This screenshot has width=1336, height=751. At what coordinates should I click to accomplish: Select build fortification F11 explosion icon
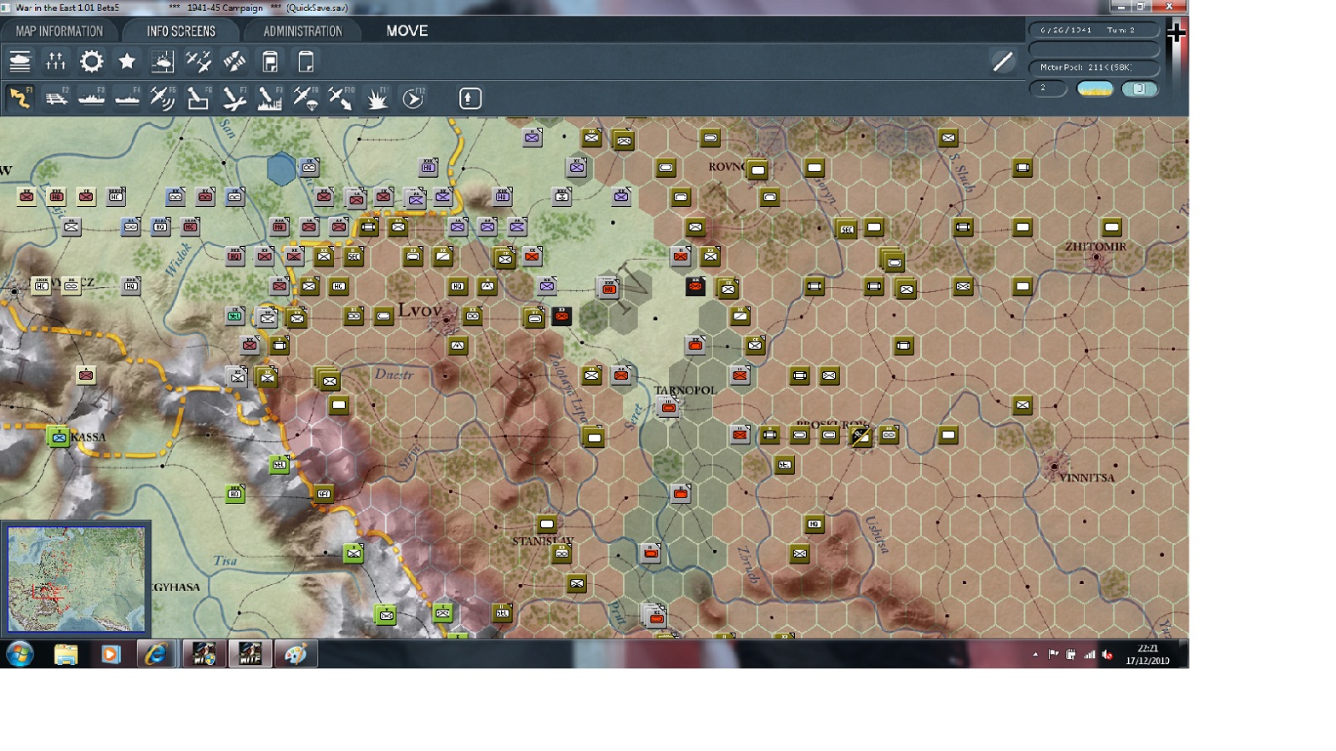coord(377,98)
